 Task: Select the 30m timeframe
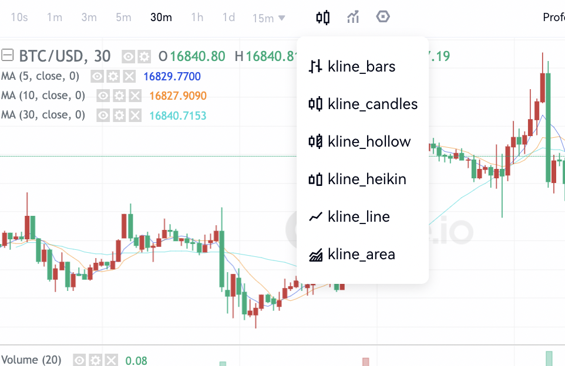tap(161, 17)
